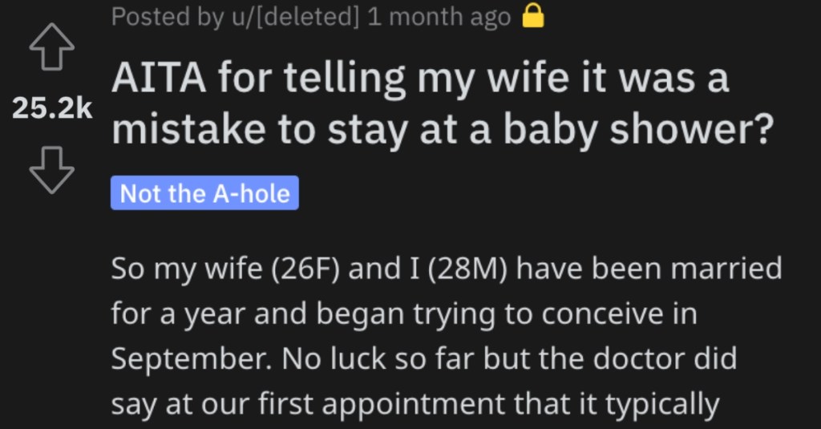
Task: Click the 1 month ago timestamp
Action: [x=439, y=18]
